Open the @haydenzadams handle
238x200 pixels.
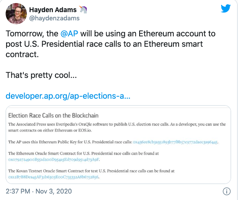54,18
